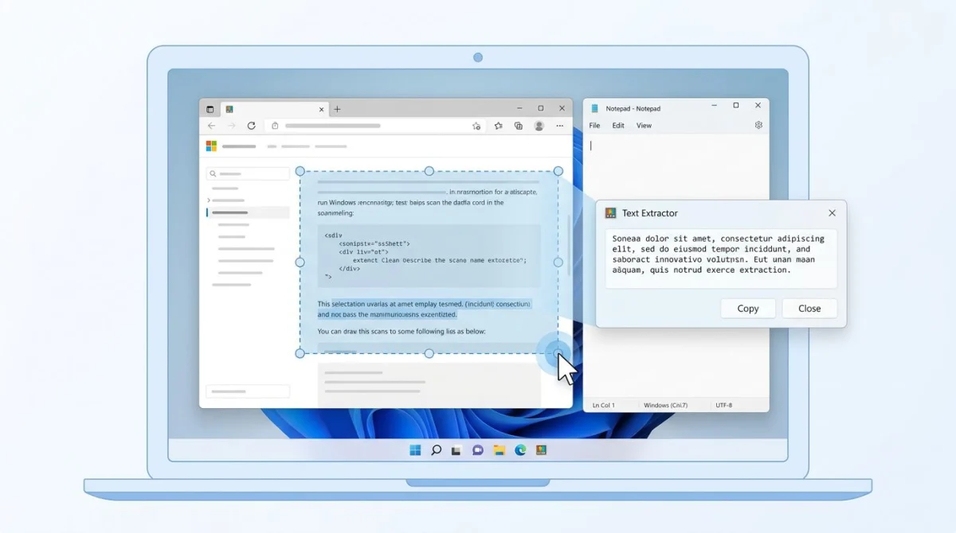
Task: Click the right-middle selection handle
Action: point(558,262)
